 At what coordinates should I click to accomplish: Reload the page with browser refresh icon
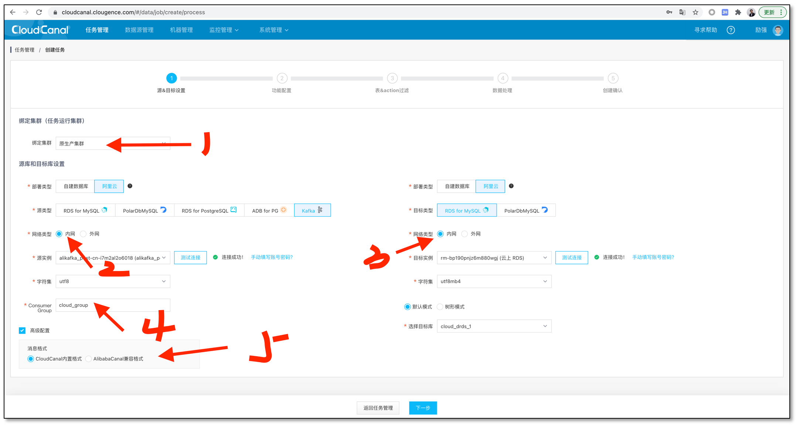pos(39,12)
